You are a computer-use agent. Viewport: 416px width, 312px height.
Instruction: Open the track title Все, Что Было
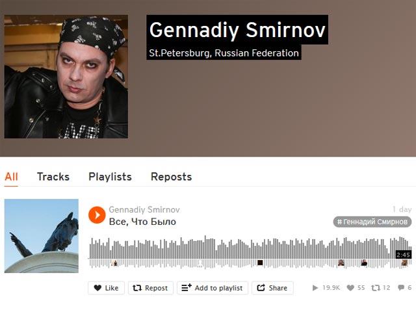[142, 222]
